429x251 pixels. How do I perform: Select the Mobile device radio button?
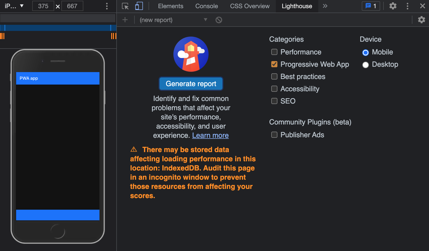tap(366, 53)
